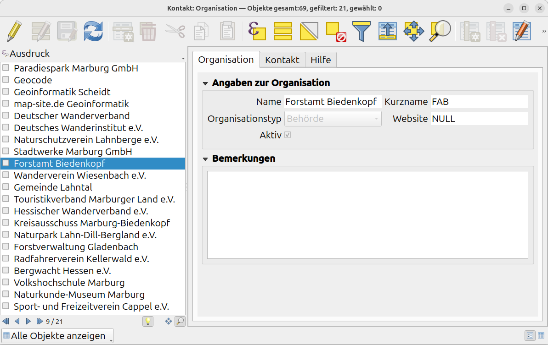The height and width of the screenshot is (345, 548).
Task: Tick checkbox for Deutscher Wanderverband
Action: point(6,115)
